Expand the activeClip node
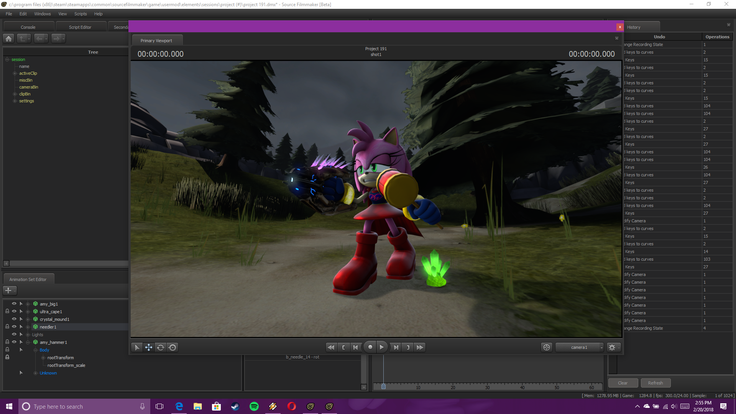 [15, 73]
